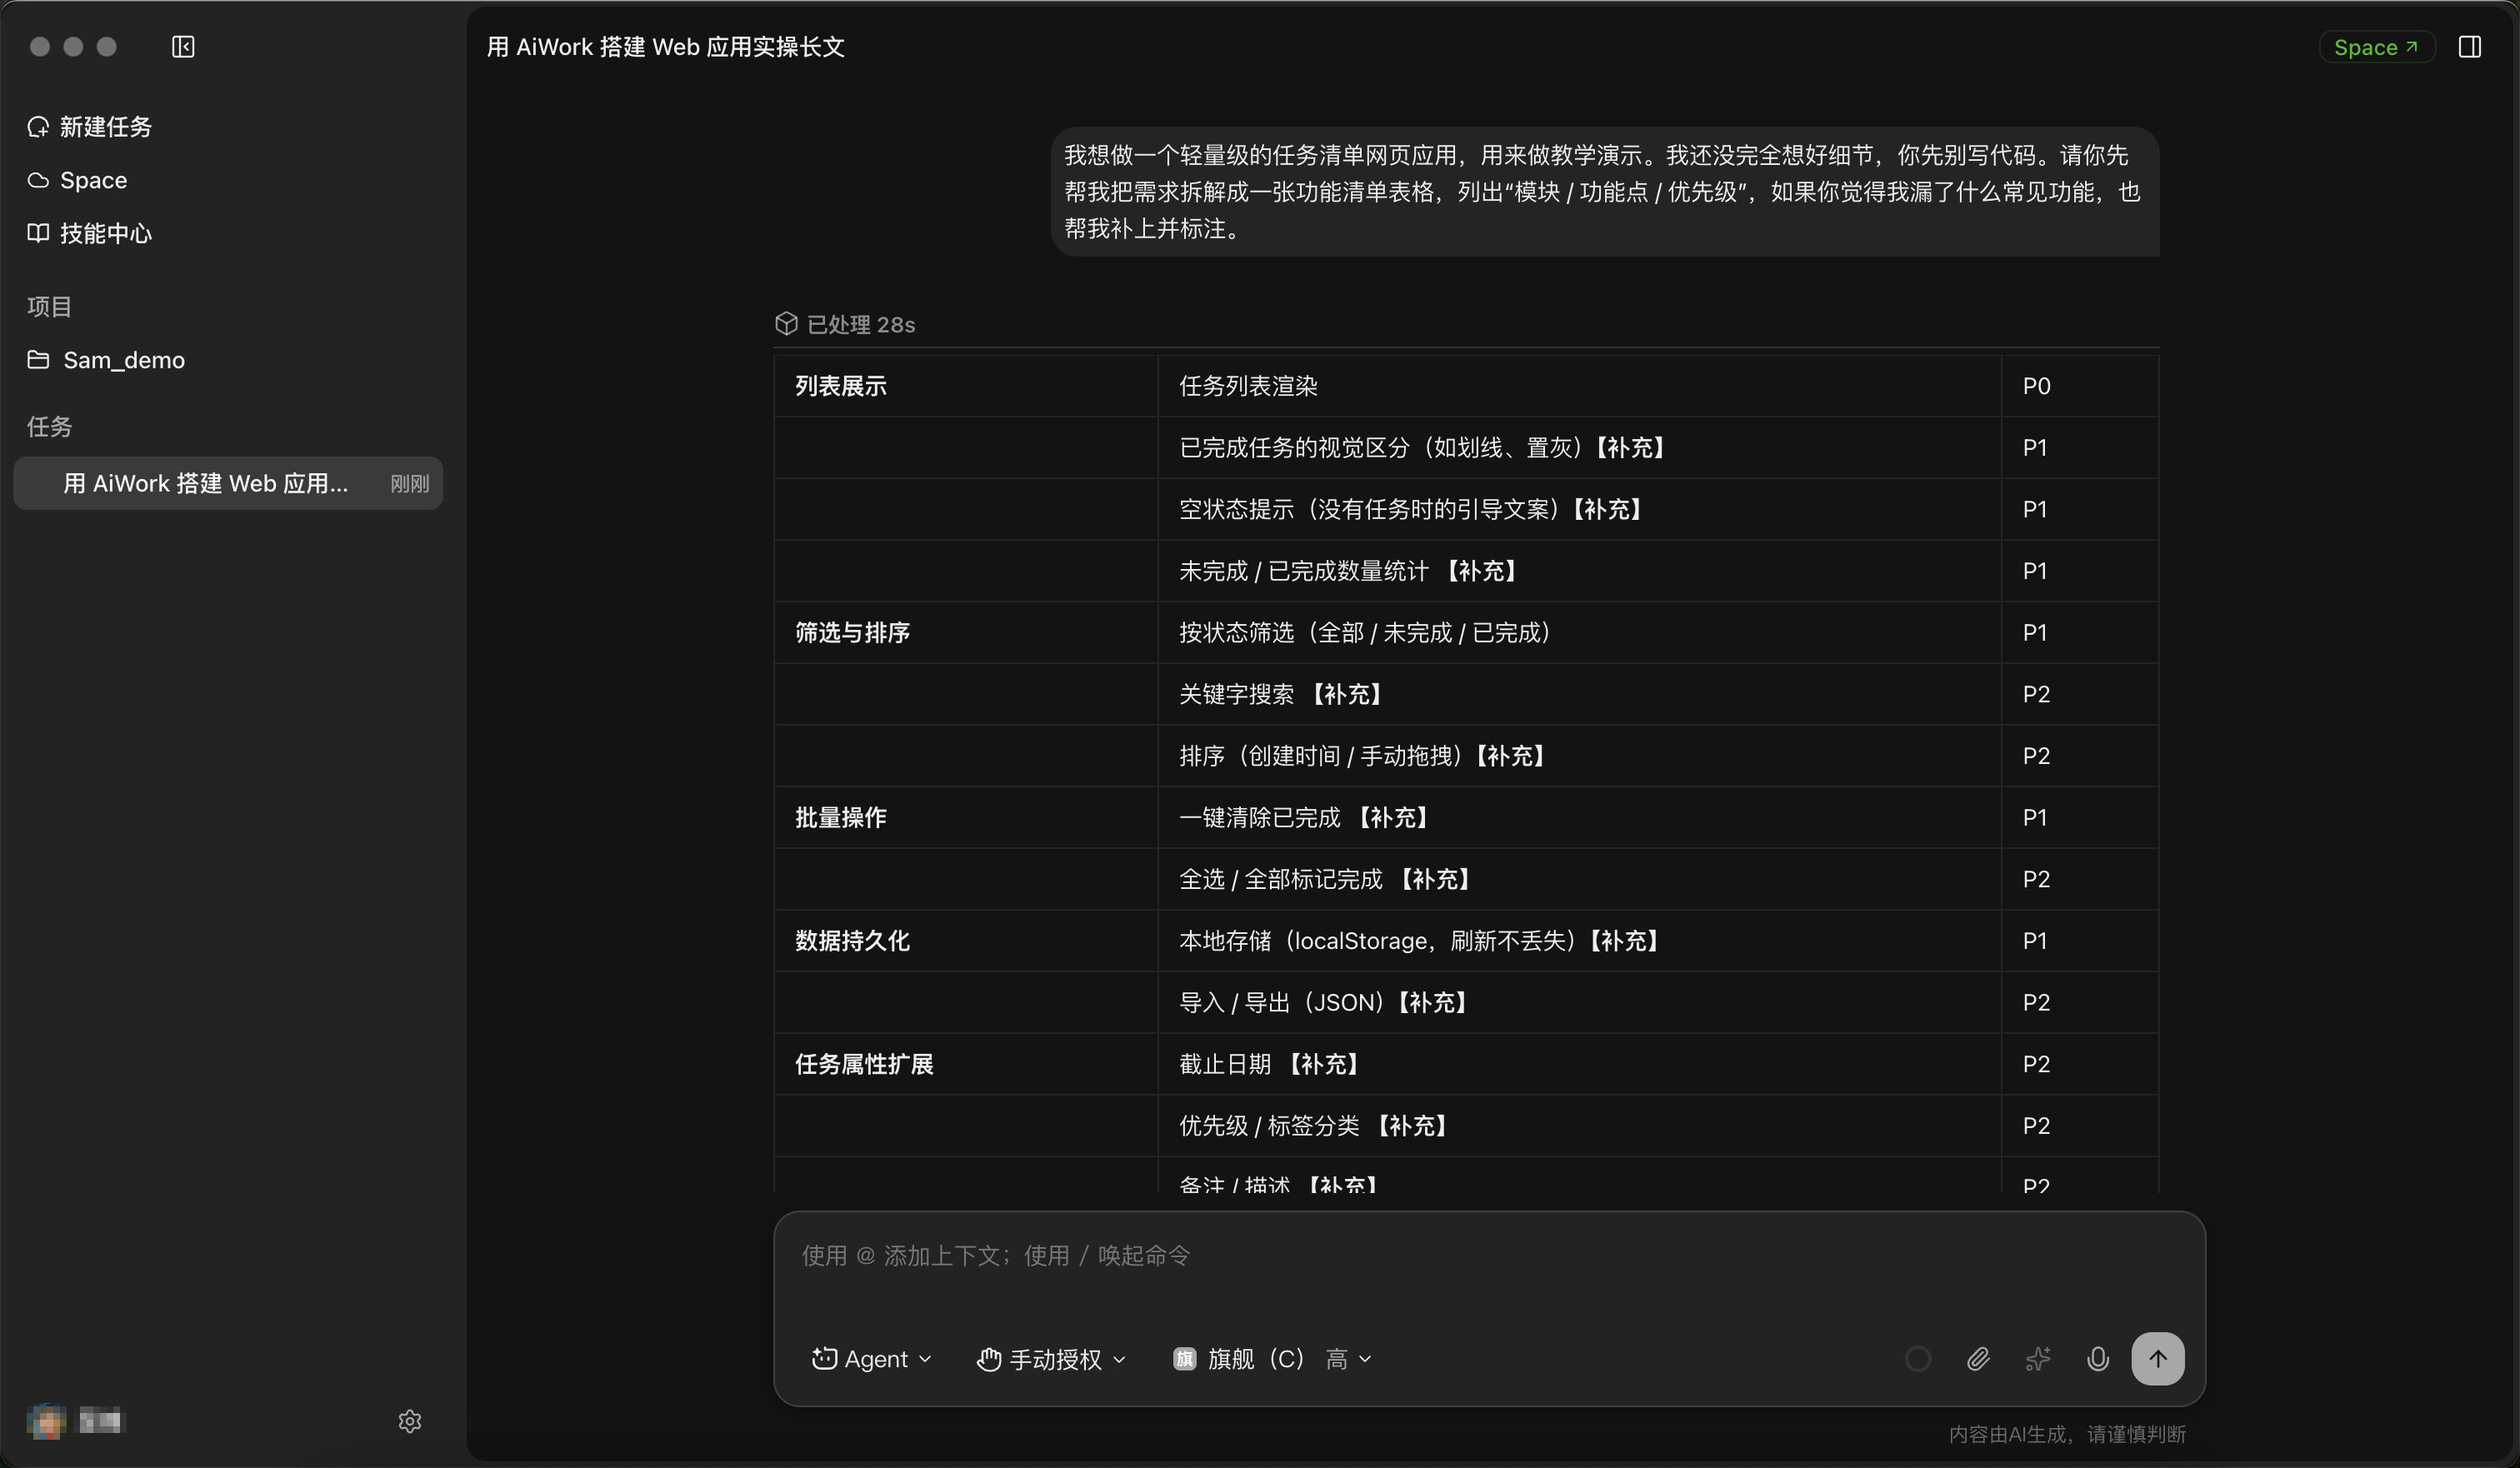Attach a file with paperclip icon
The image size is (2520, 1468).
coord(1977,1359)
